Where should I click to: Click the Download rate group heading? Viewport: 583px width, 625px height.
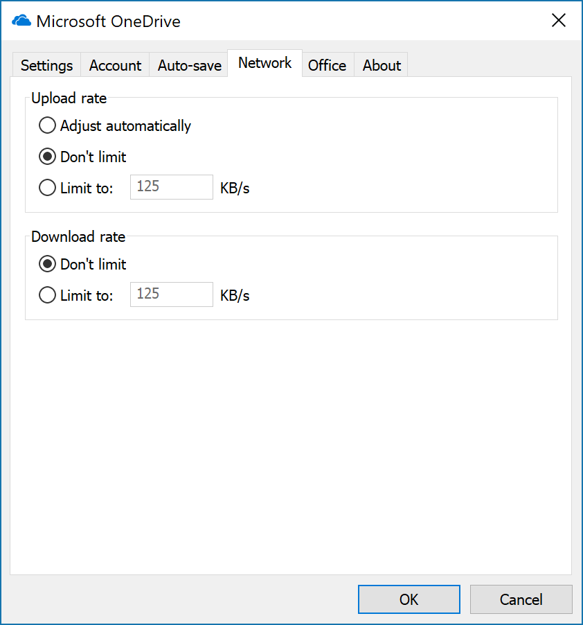click(78, 237)
